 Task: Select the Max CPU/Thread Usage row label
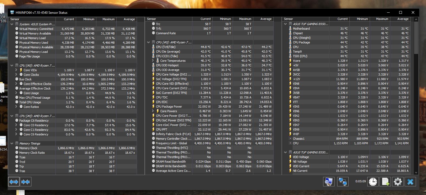click(x=35, y=98)
